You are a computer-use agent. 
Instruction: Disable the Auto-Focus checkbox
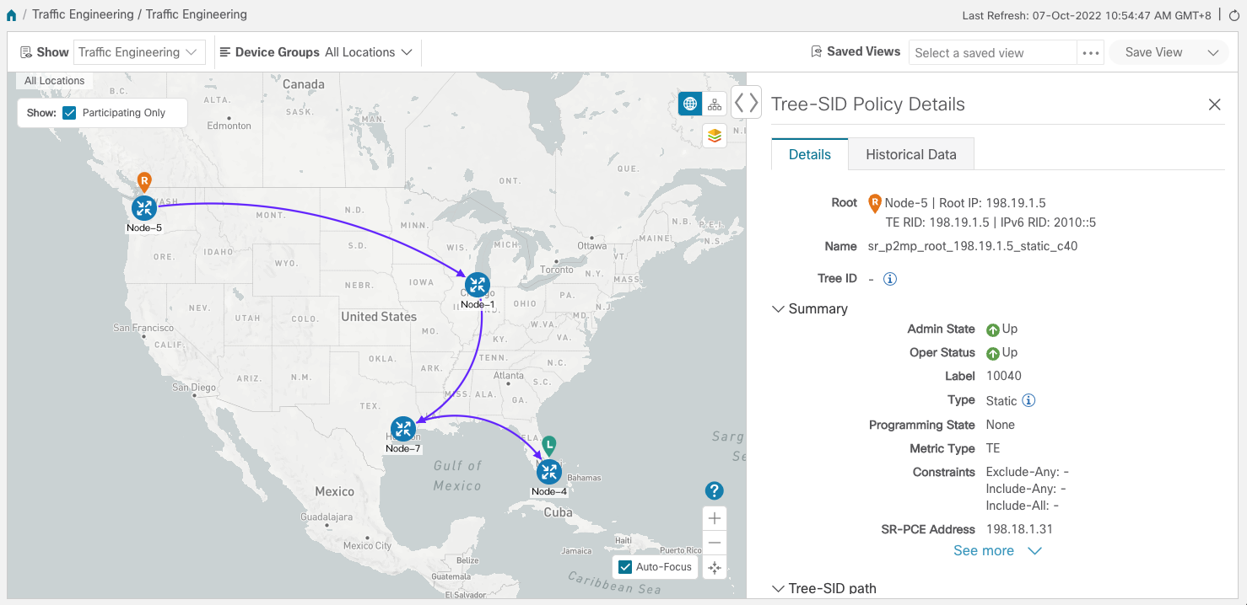[x=625, y=567]
